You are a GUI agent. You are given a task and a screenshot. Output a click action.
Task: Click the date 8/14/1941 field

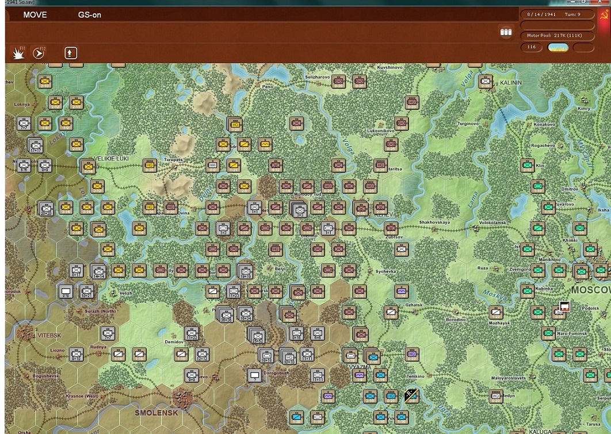tap(541, 14)
